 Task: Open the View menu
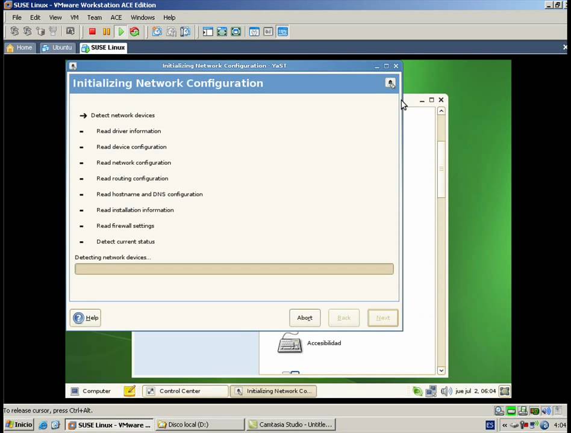[x=55, y=17]
